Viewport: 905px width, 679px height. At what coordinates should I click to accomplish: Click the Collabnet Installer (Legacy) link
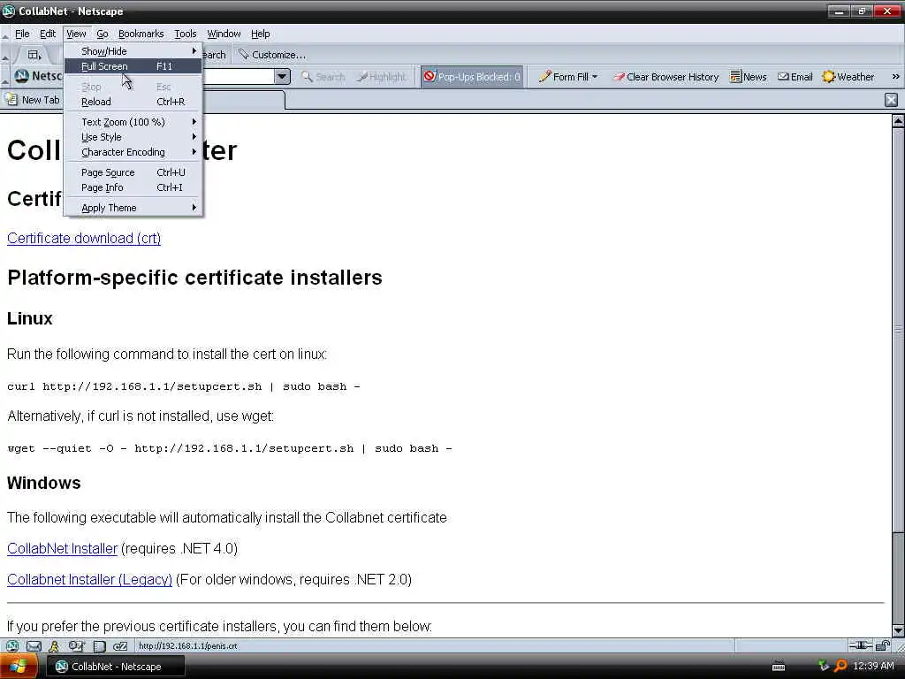click(89, 580)
